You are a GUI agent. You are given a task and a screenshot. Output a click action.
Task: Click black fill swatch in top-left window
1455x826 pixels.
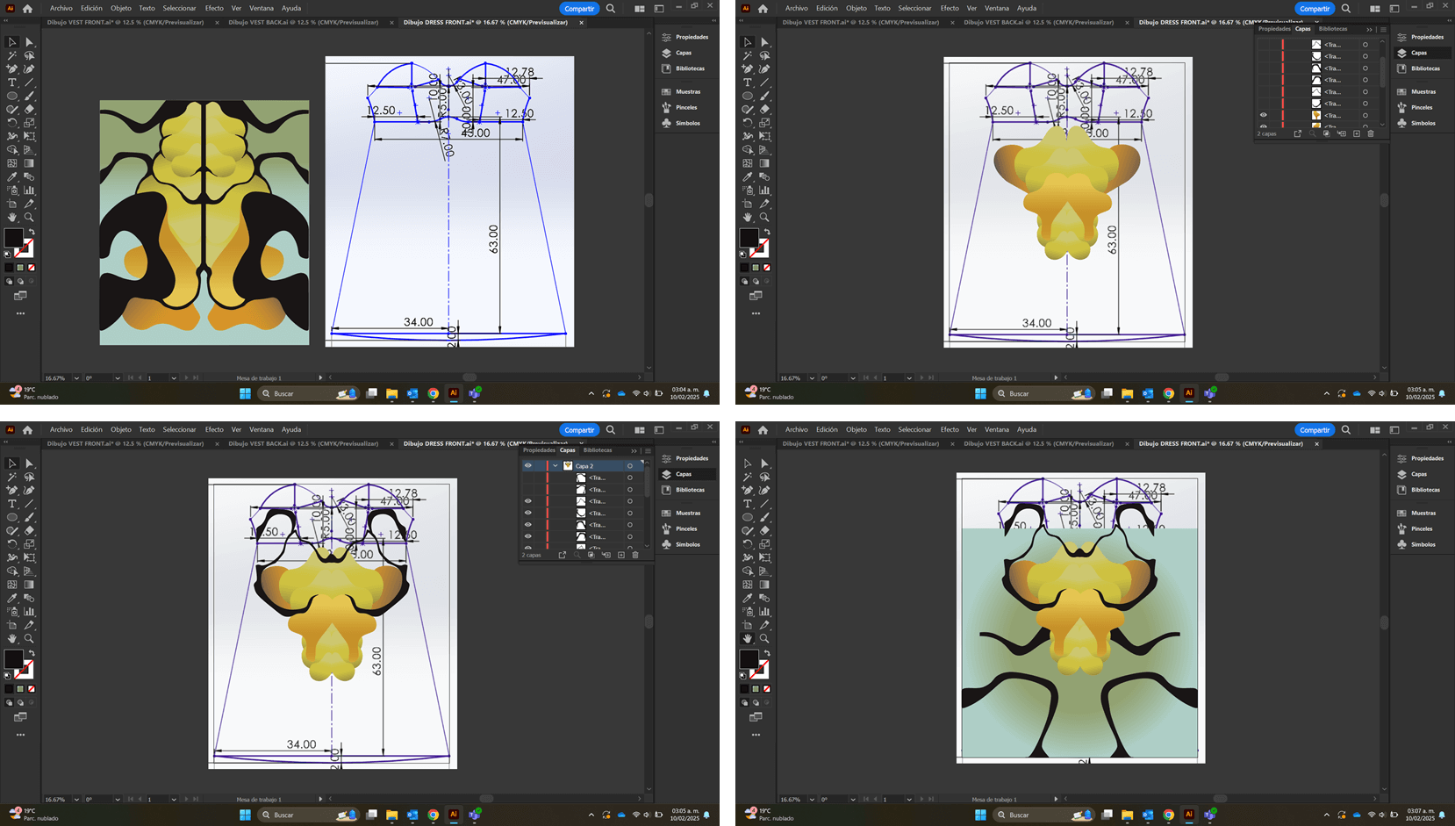[13, 238]
